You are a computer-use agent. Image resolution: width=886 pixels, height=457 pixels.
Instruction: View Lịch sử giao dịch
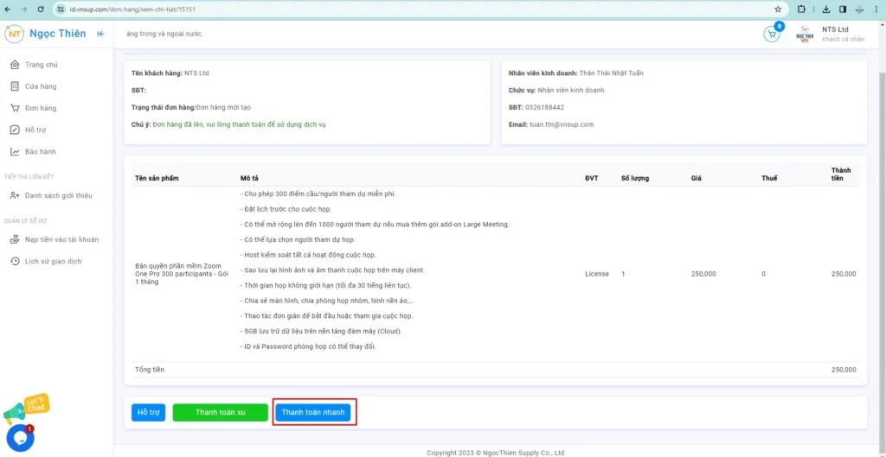click(x=53, y=261)
